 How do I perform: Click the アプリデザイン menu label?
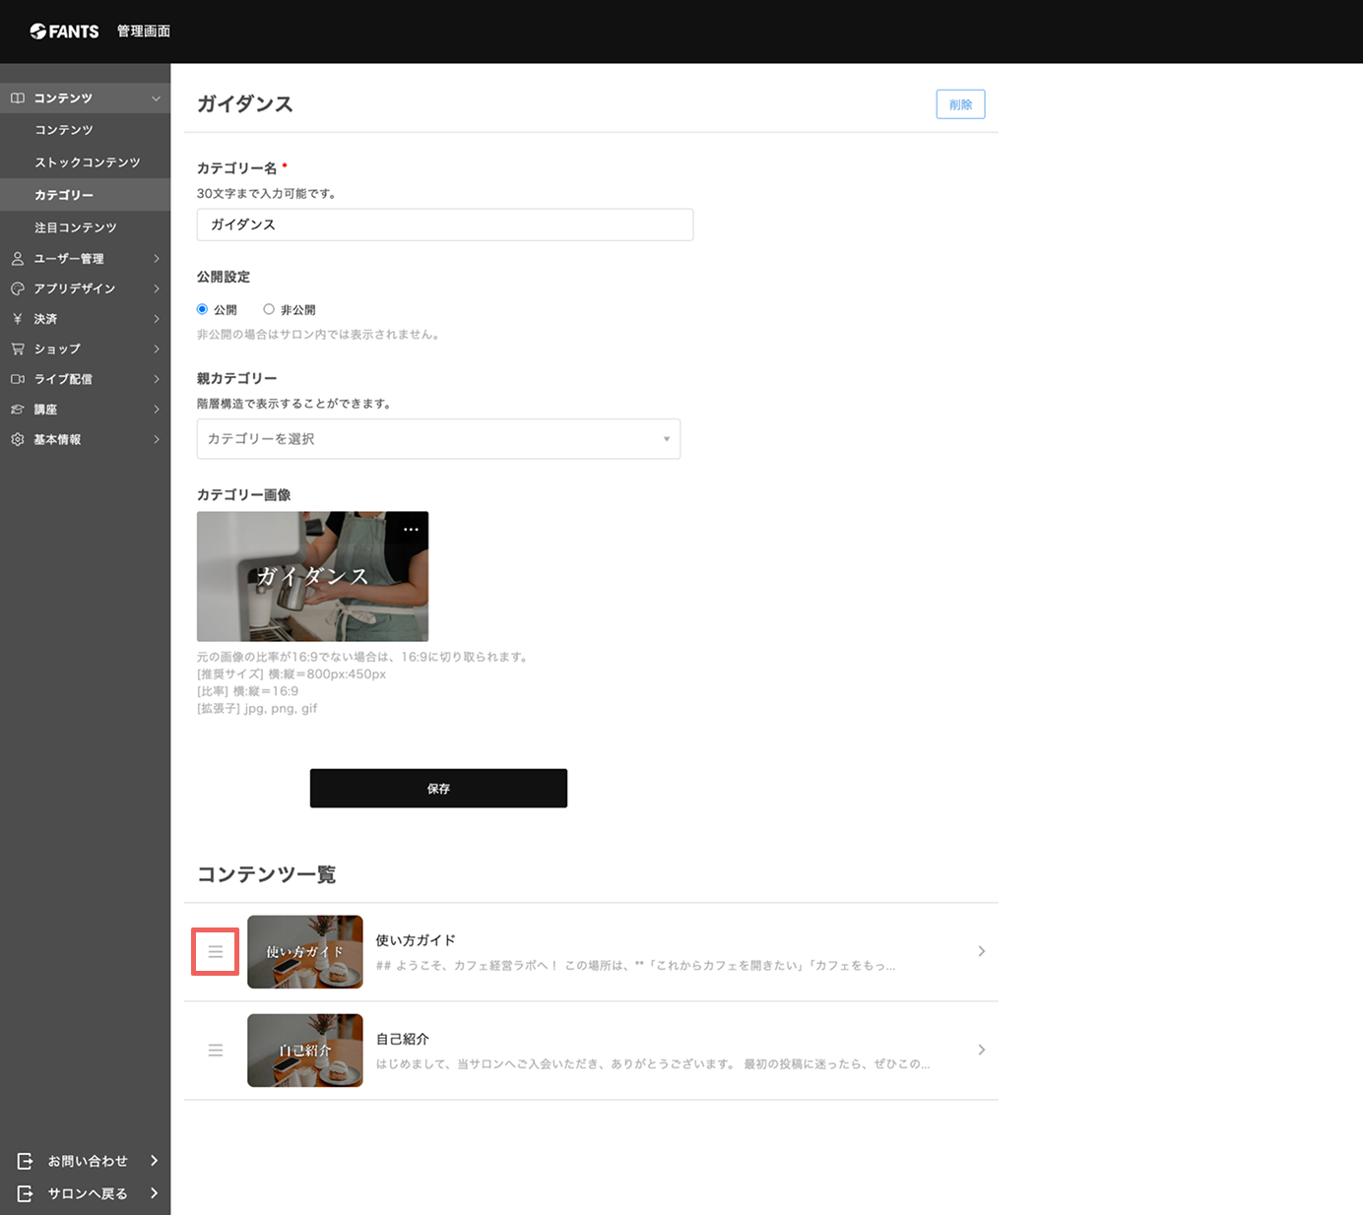[75, 288]
